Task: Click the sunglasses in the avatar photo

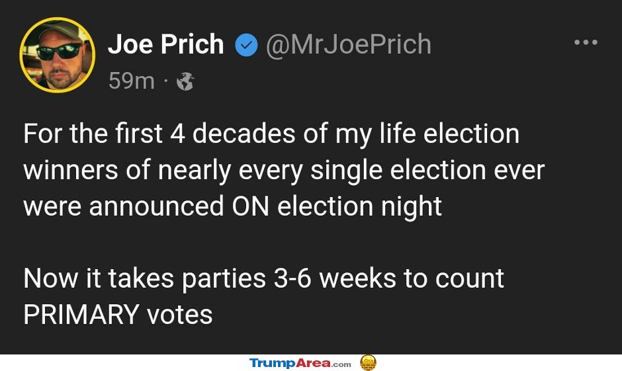Action: [59, 52]
